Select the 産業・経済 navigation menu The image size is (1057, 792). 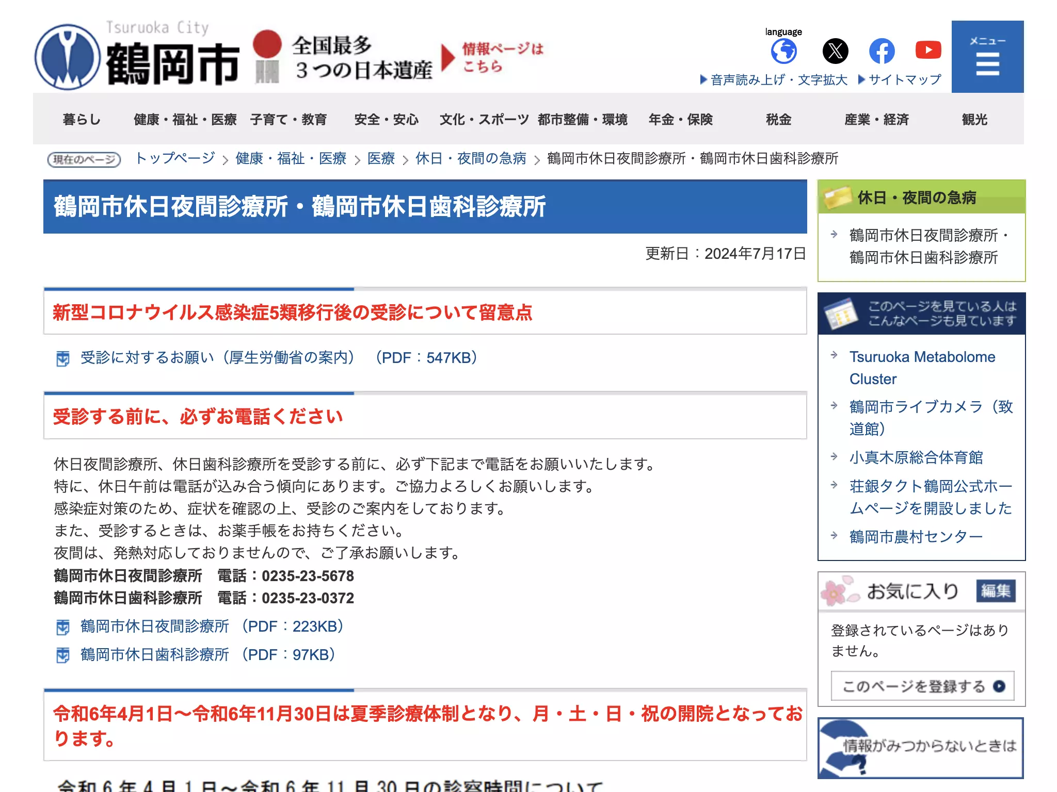point(876,119)
